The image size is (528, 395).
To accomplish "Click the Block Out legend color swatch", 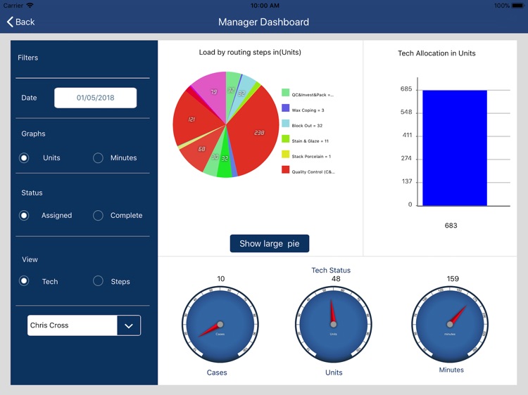I will pos(286,124).
